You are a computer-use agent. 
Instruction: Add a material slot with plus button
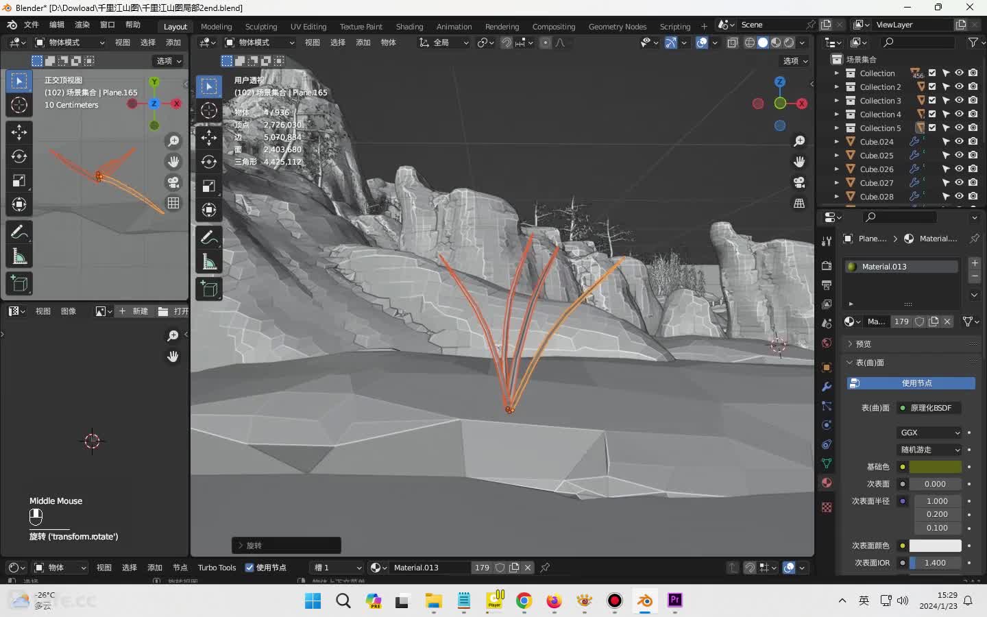point(975,263)
